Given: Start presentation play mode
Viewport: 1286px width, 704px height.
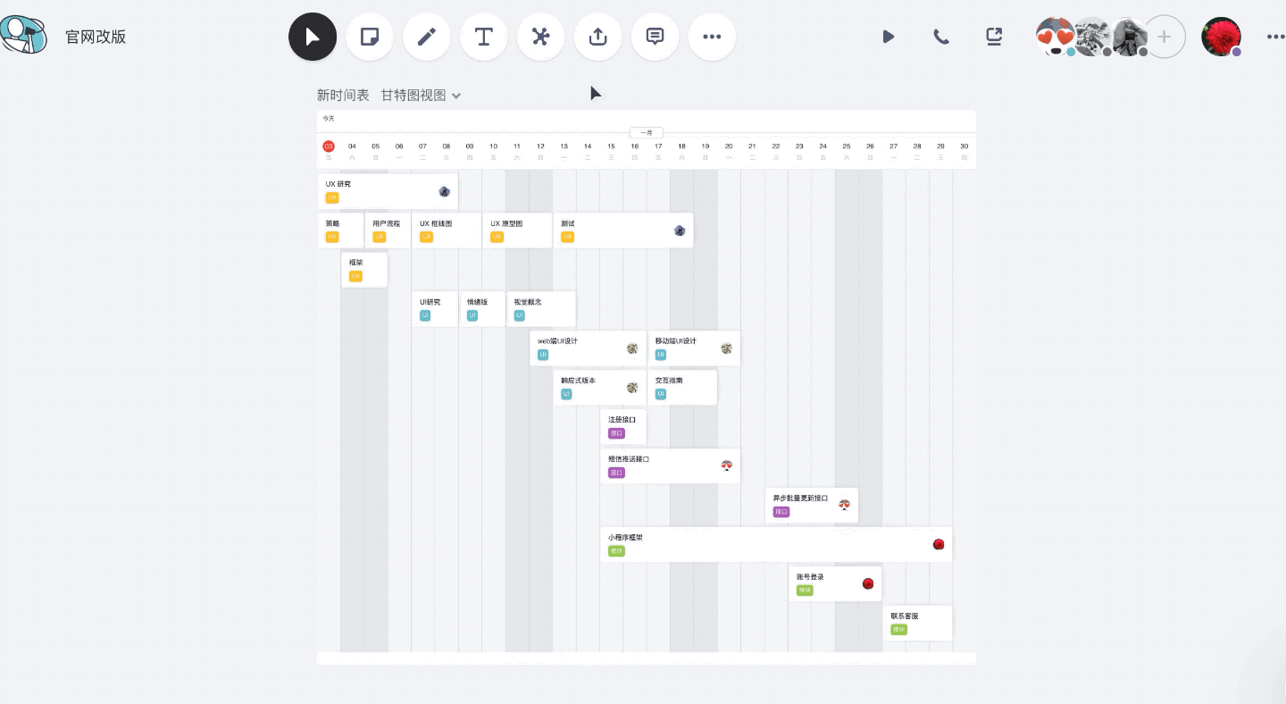Looking at the screenshot, I should pyautogui.click(x=889, y=37).
